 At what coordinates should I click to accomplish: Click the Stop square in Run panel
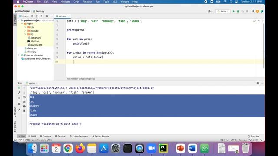(19, 98)
